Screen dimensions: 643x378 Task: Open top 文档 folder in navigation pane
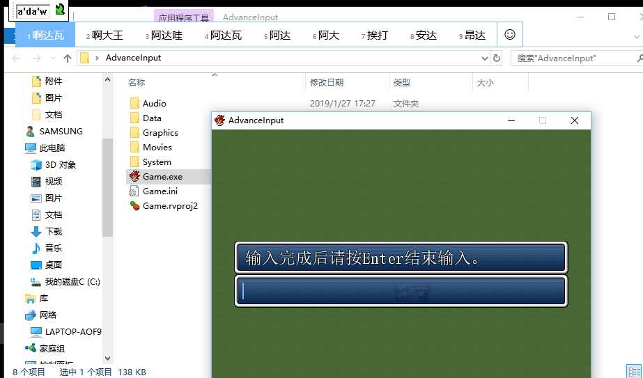coord(54,114)
